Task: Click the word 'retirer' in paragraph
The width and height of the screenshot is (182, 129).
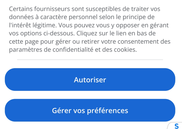Action: [90, 42]
